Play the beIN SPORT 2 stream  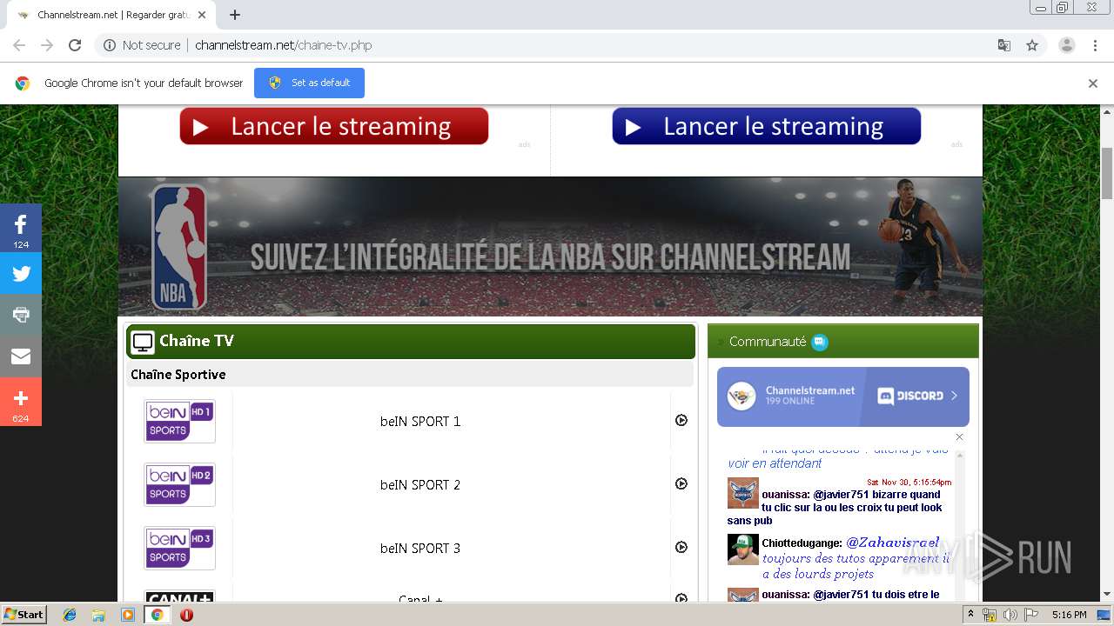[x=681, y=484]
